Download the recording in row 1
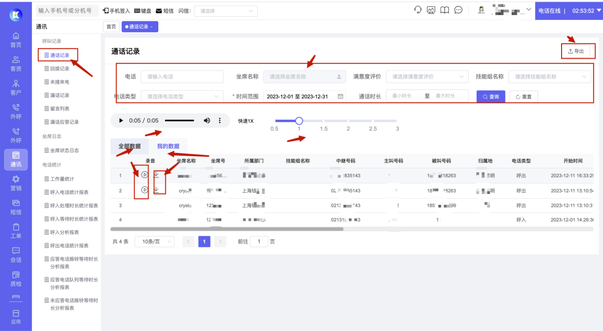Viewport: 603px width, 331px height. pos(156,175)
